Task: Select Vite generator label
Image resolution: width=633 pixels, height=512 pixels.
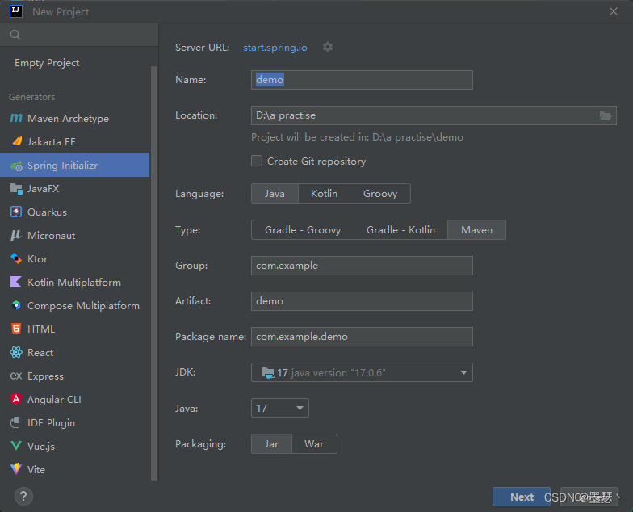Action: coord(36,470)
